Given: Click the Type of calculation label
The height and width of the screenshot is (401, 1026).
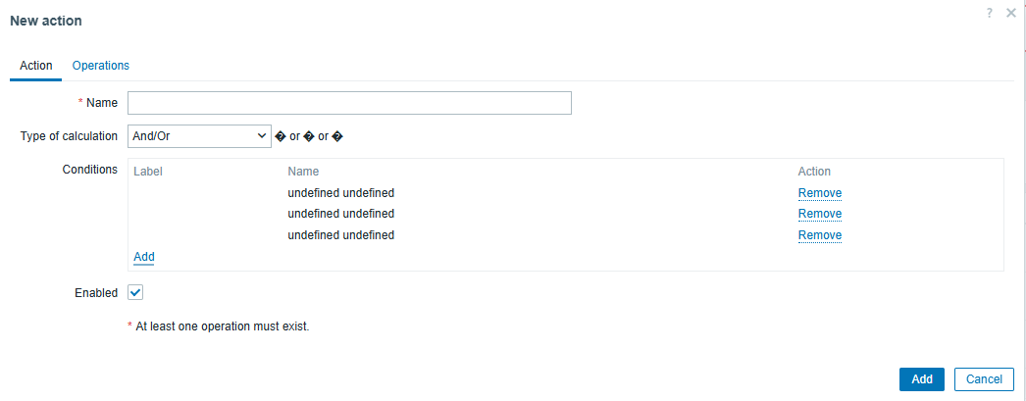Looking at the screenshot, I should (x=69, y=136).
